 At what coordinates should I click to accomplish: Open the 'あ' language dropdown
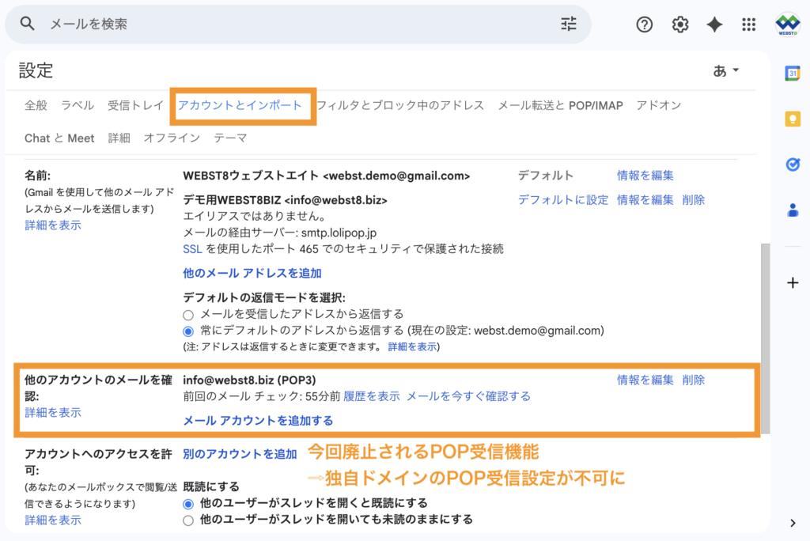point(725,70)
